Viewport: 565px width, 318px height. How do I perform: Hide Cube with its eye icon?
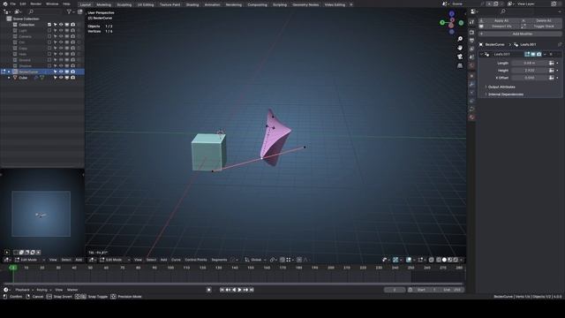(61, 78)
